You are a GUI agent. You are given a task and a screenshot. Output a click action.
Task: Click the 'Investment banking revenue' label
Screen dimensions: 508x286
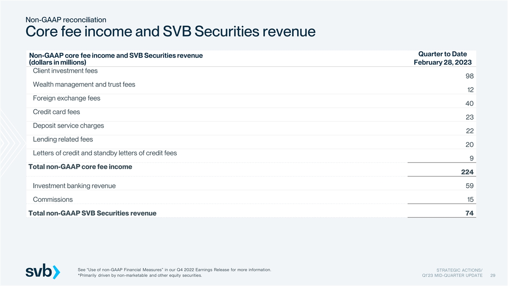point(74,186)
